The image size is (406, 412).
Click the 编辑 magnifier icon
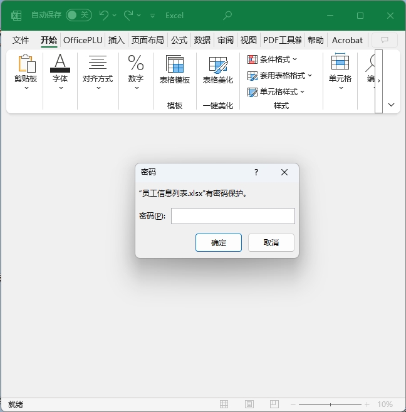click(370, 63)
